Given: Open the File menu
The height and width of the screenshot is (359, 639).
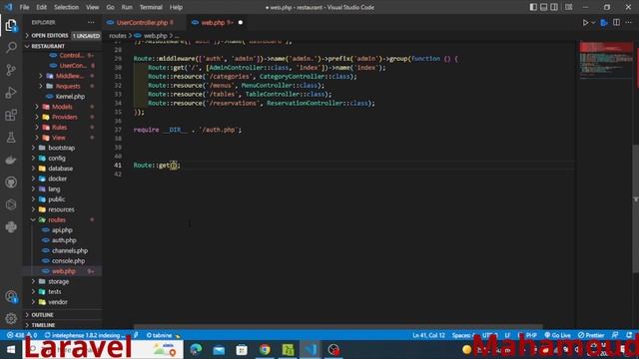Looking at the screenshot, I should click(24, 7).
